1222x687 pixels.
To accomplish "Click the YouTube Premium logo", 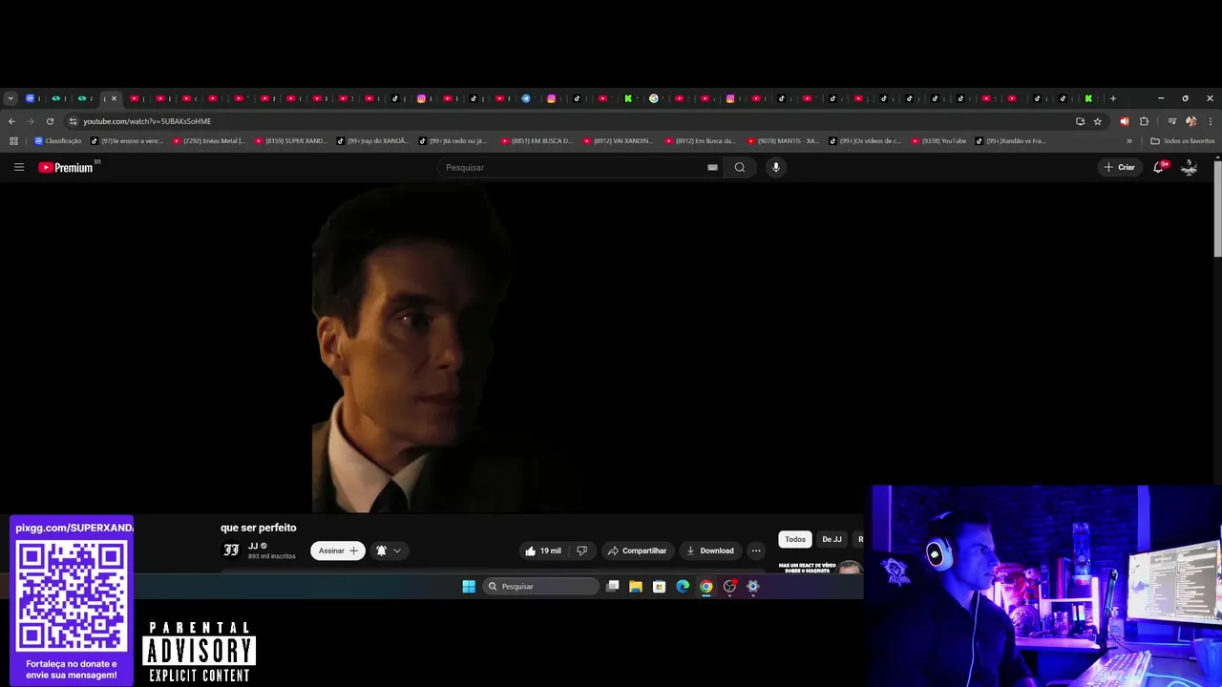I will [x=66, y=167].
